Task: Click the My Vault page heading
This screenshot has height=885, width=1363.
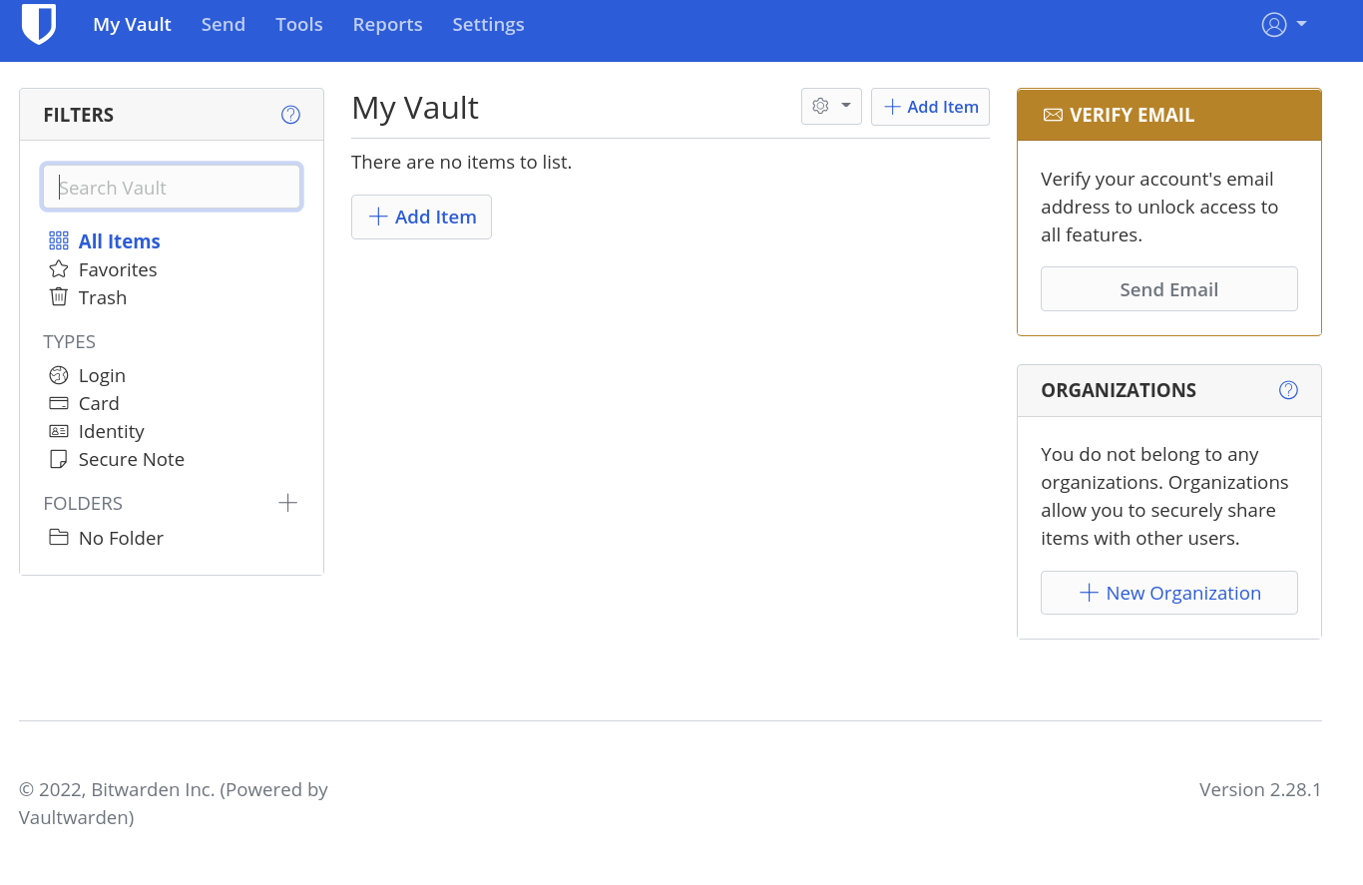Action: pos(415,107)
